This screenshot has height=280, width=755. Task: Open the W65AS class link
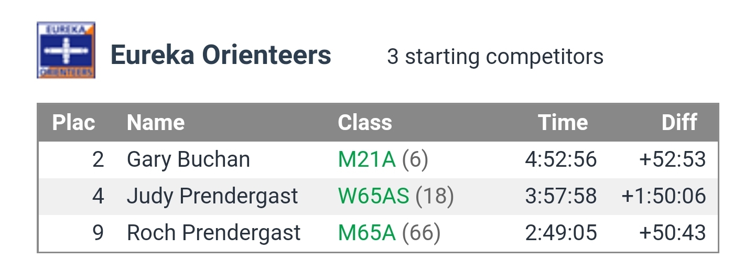[373, 196]
